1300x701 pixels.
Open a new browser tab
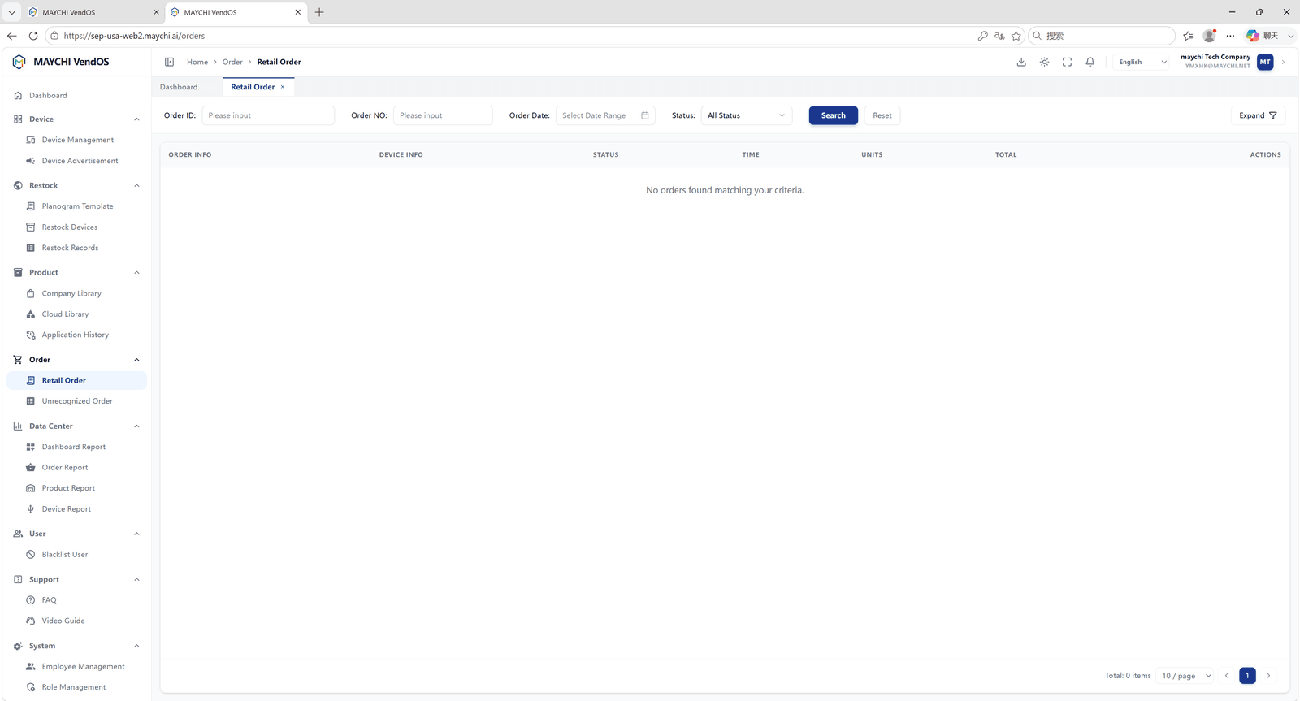pos(319,12)
